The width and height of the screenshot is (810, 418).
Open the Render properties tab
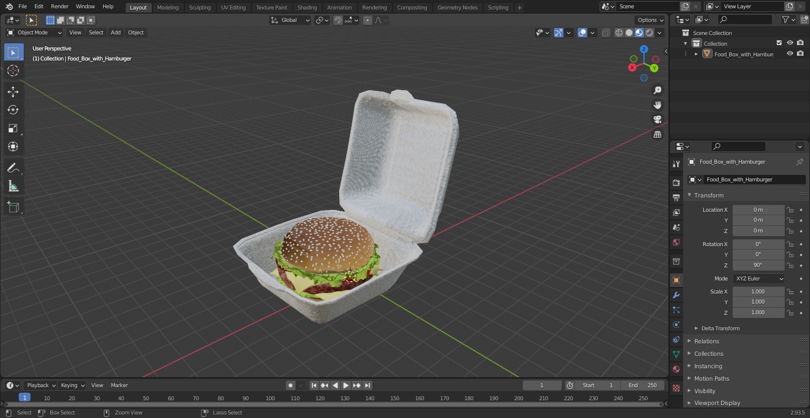click(676, 183)
